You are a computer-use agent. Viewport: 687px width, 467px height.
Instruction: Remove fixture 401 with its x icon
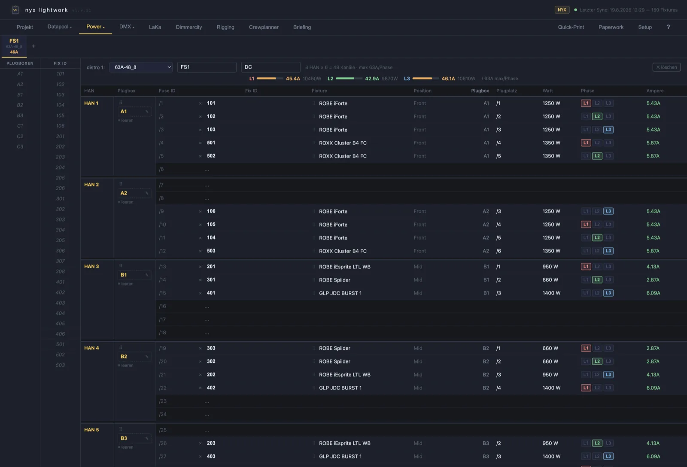coord(200,293)
